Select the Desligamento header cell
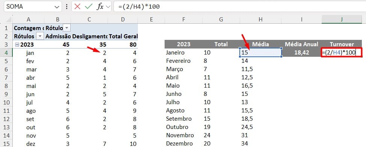Screen dimensions: 366x147 90,36
